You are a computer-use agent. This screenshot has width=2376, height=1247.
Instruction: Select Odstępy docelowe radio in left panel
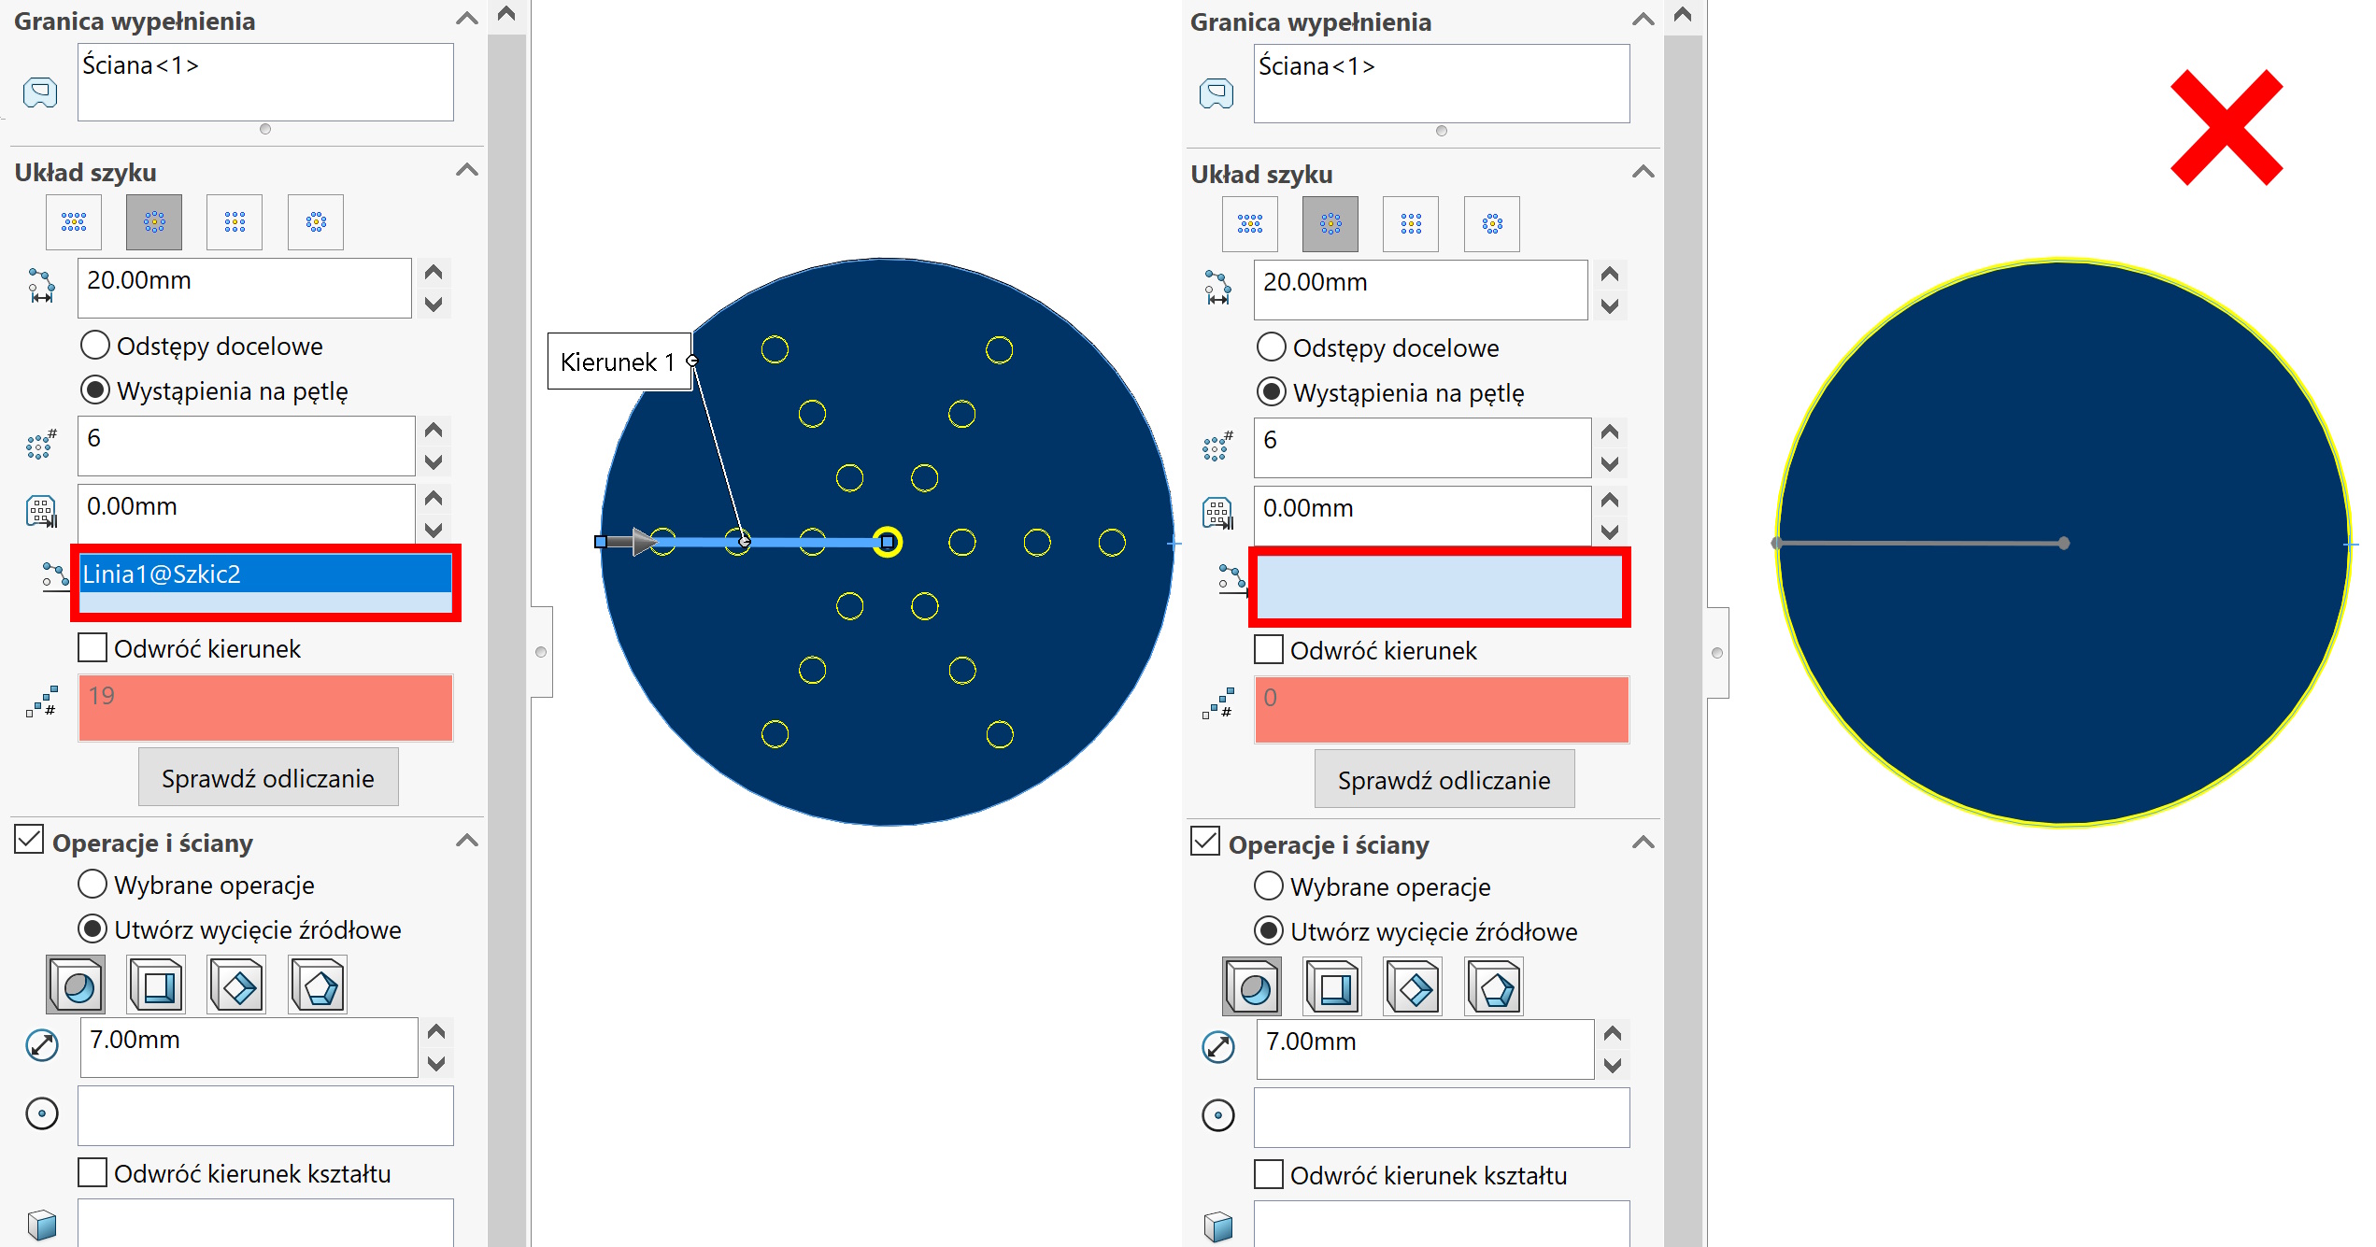pyautogui.click(x=95, y=346)
